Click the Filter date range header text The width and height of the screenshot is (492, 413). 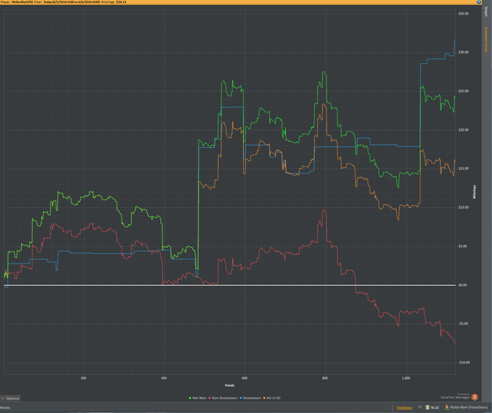67,2
